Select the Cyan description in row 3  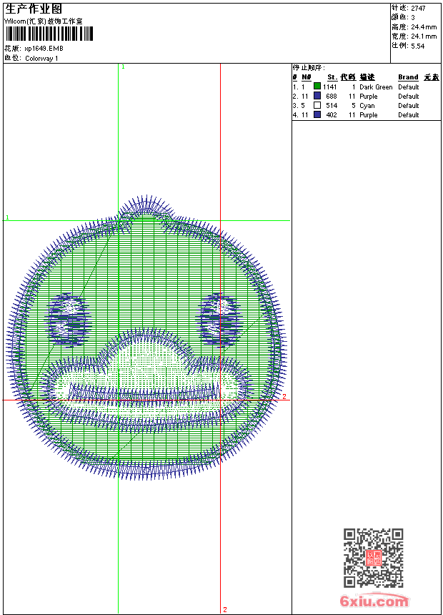pyautogui.click(x=367, y=106)
